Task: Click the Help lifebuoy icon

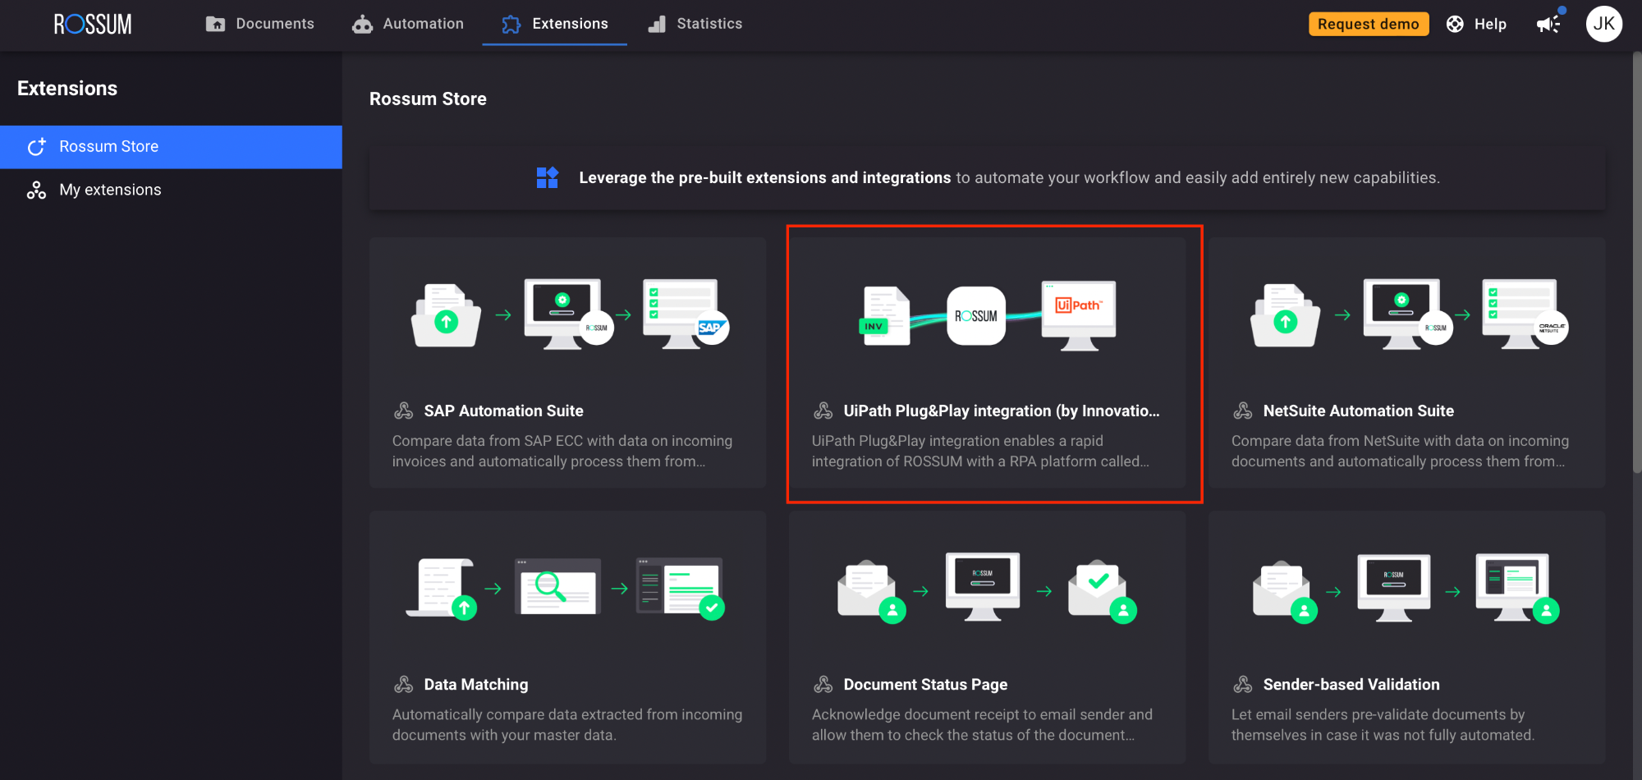Action: pos(1455,24)
